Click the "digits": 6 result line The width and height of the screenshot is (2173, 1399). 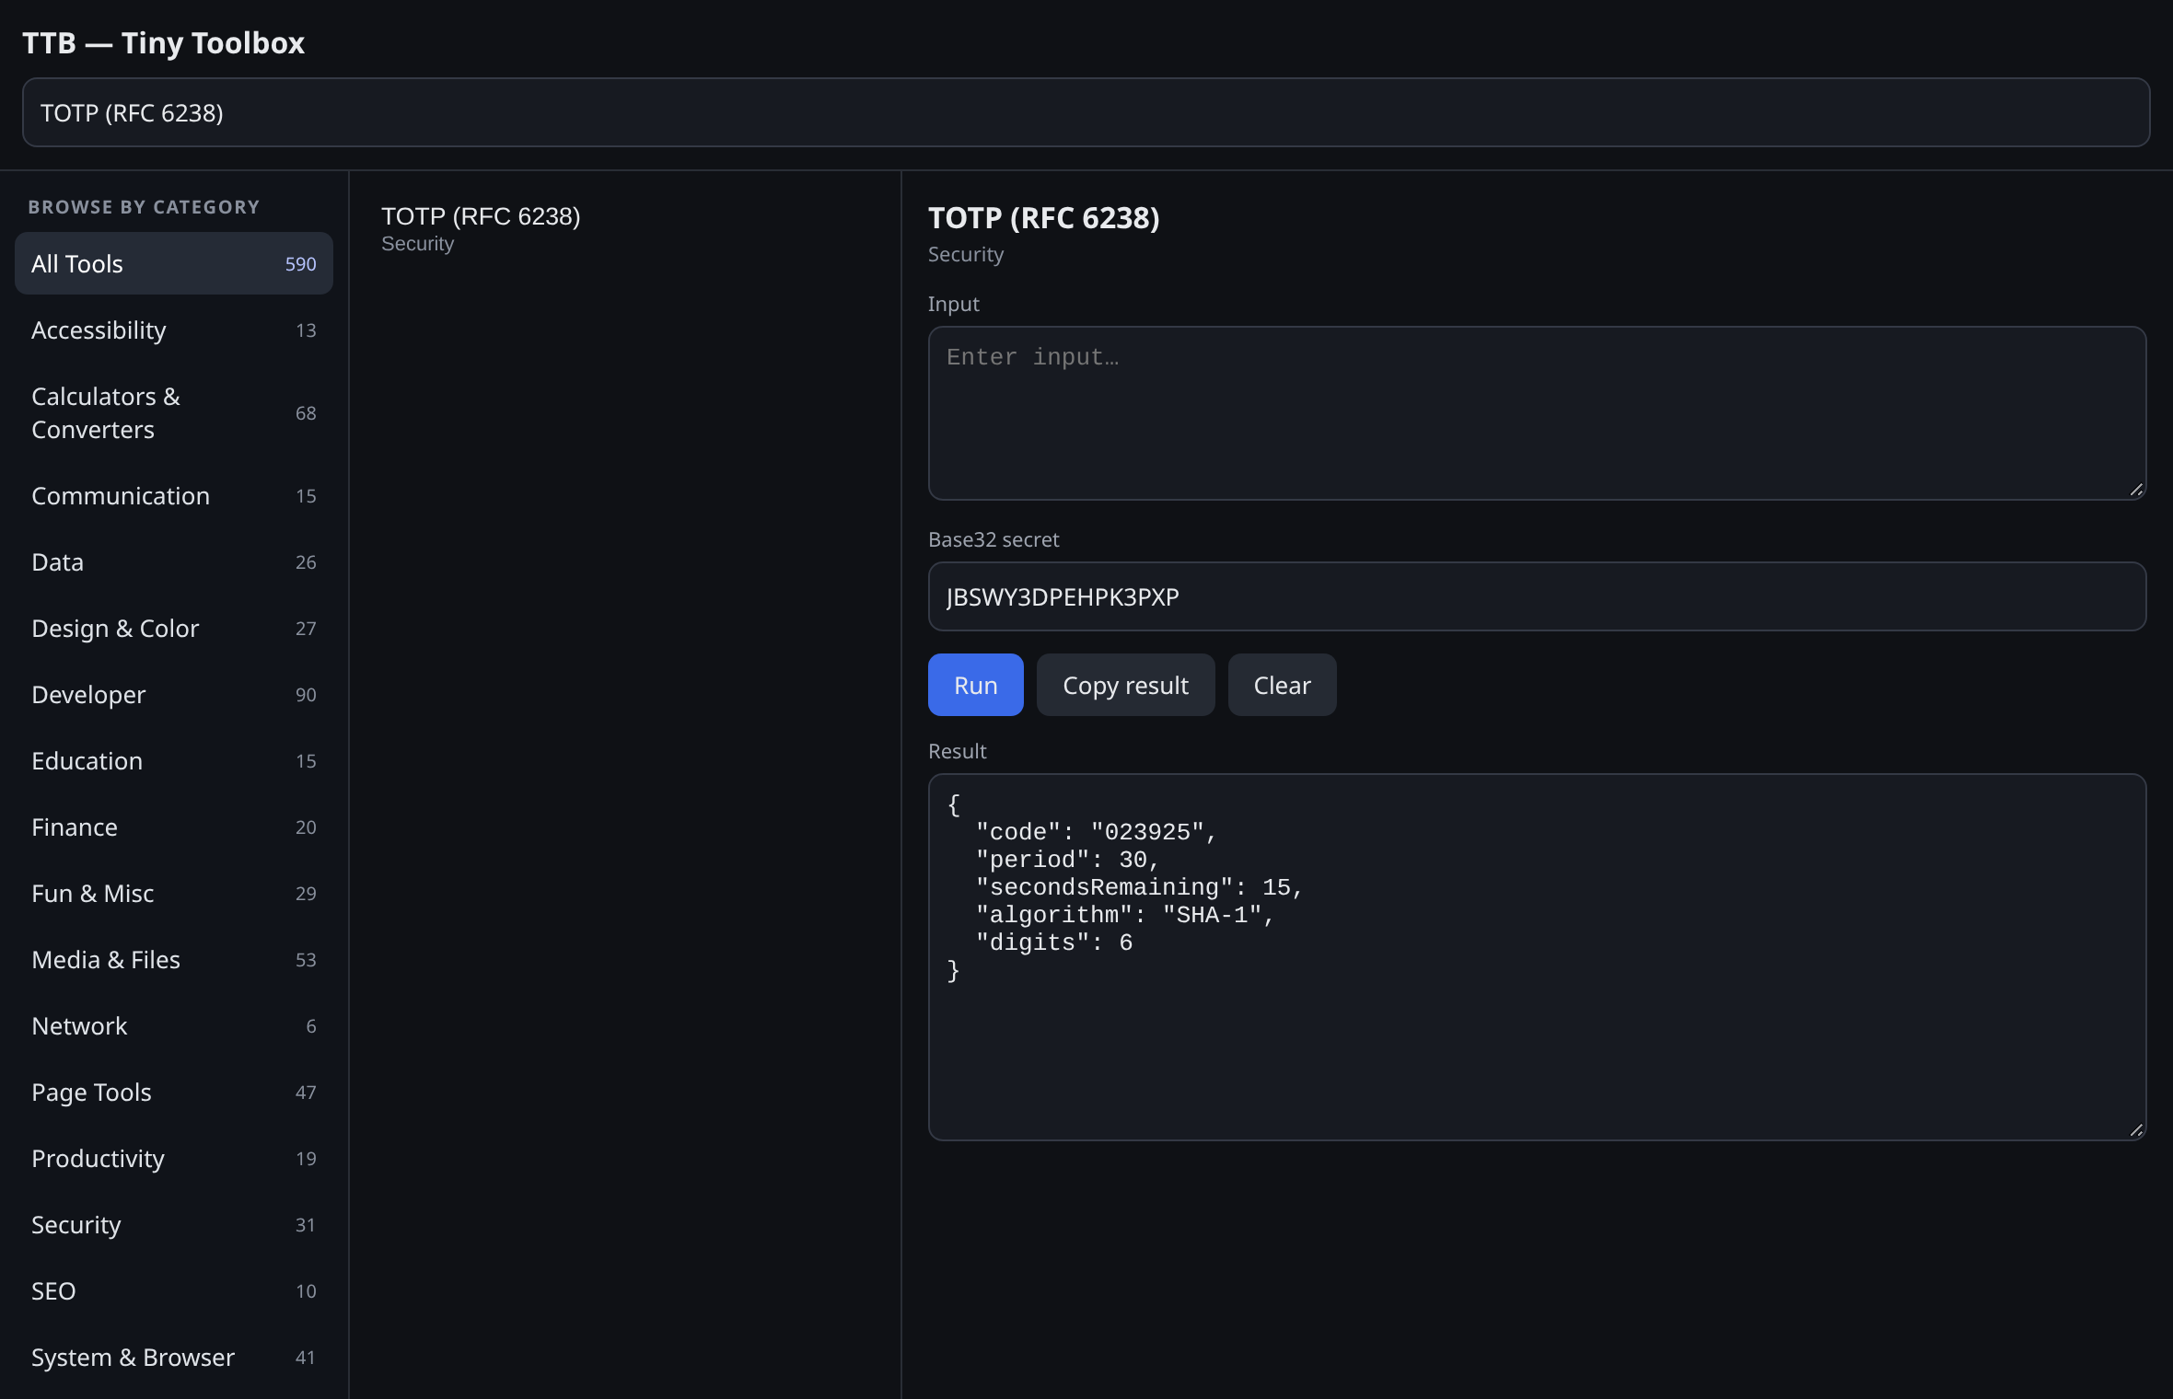click(1053, 942)
